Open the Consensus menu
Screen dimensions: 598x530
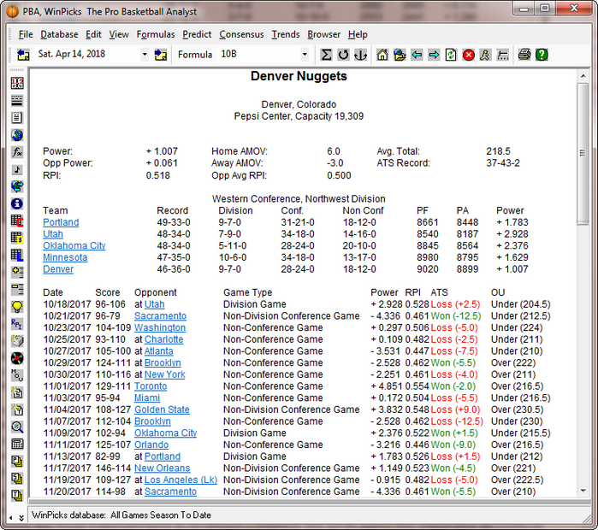(241, 35)
